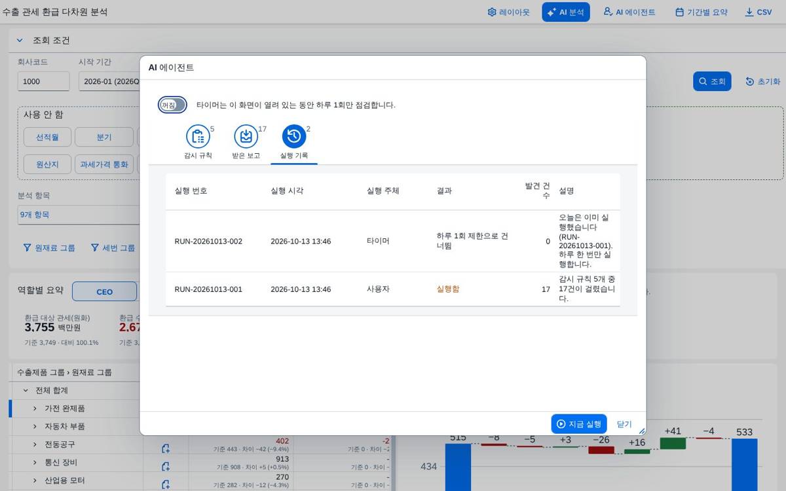Open the 감시 규칙 tab icon
The width and height of the screenshot is (786, 491).
[198, 136]
